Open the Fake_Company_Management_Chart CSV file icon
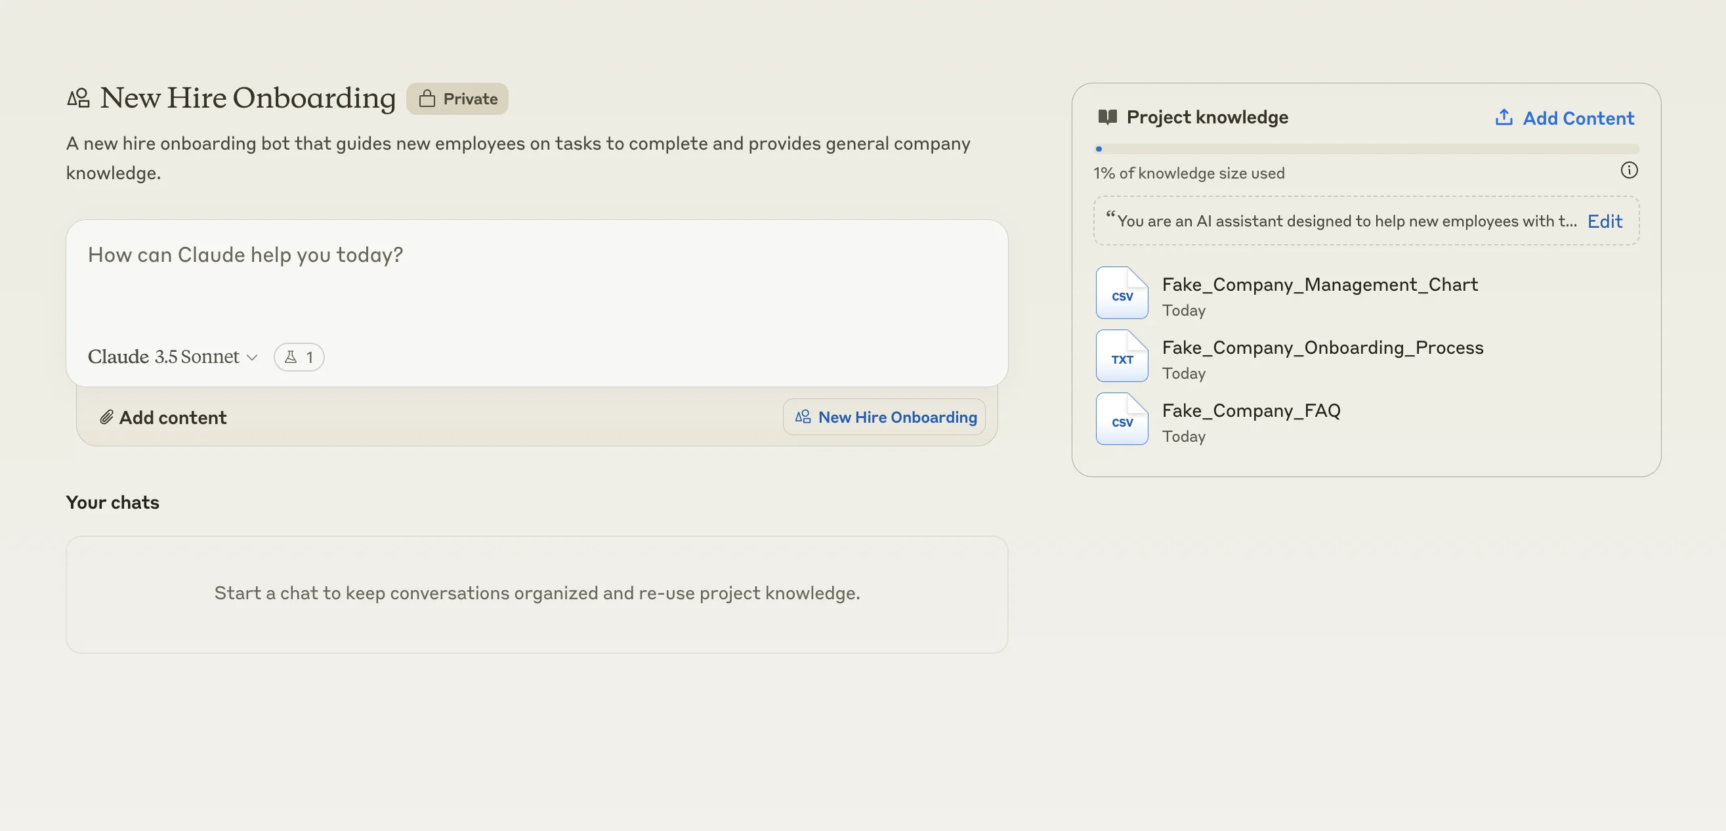 (x=1122, y=293)
